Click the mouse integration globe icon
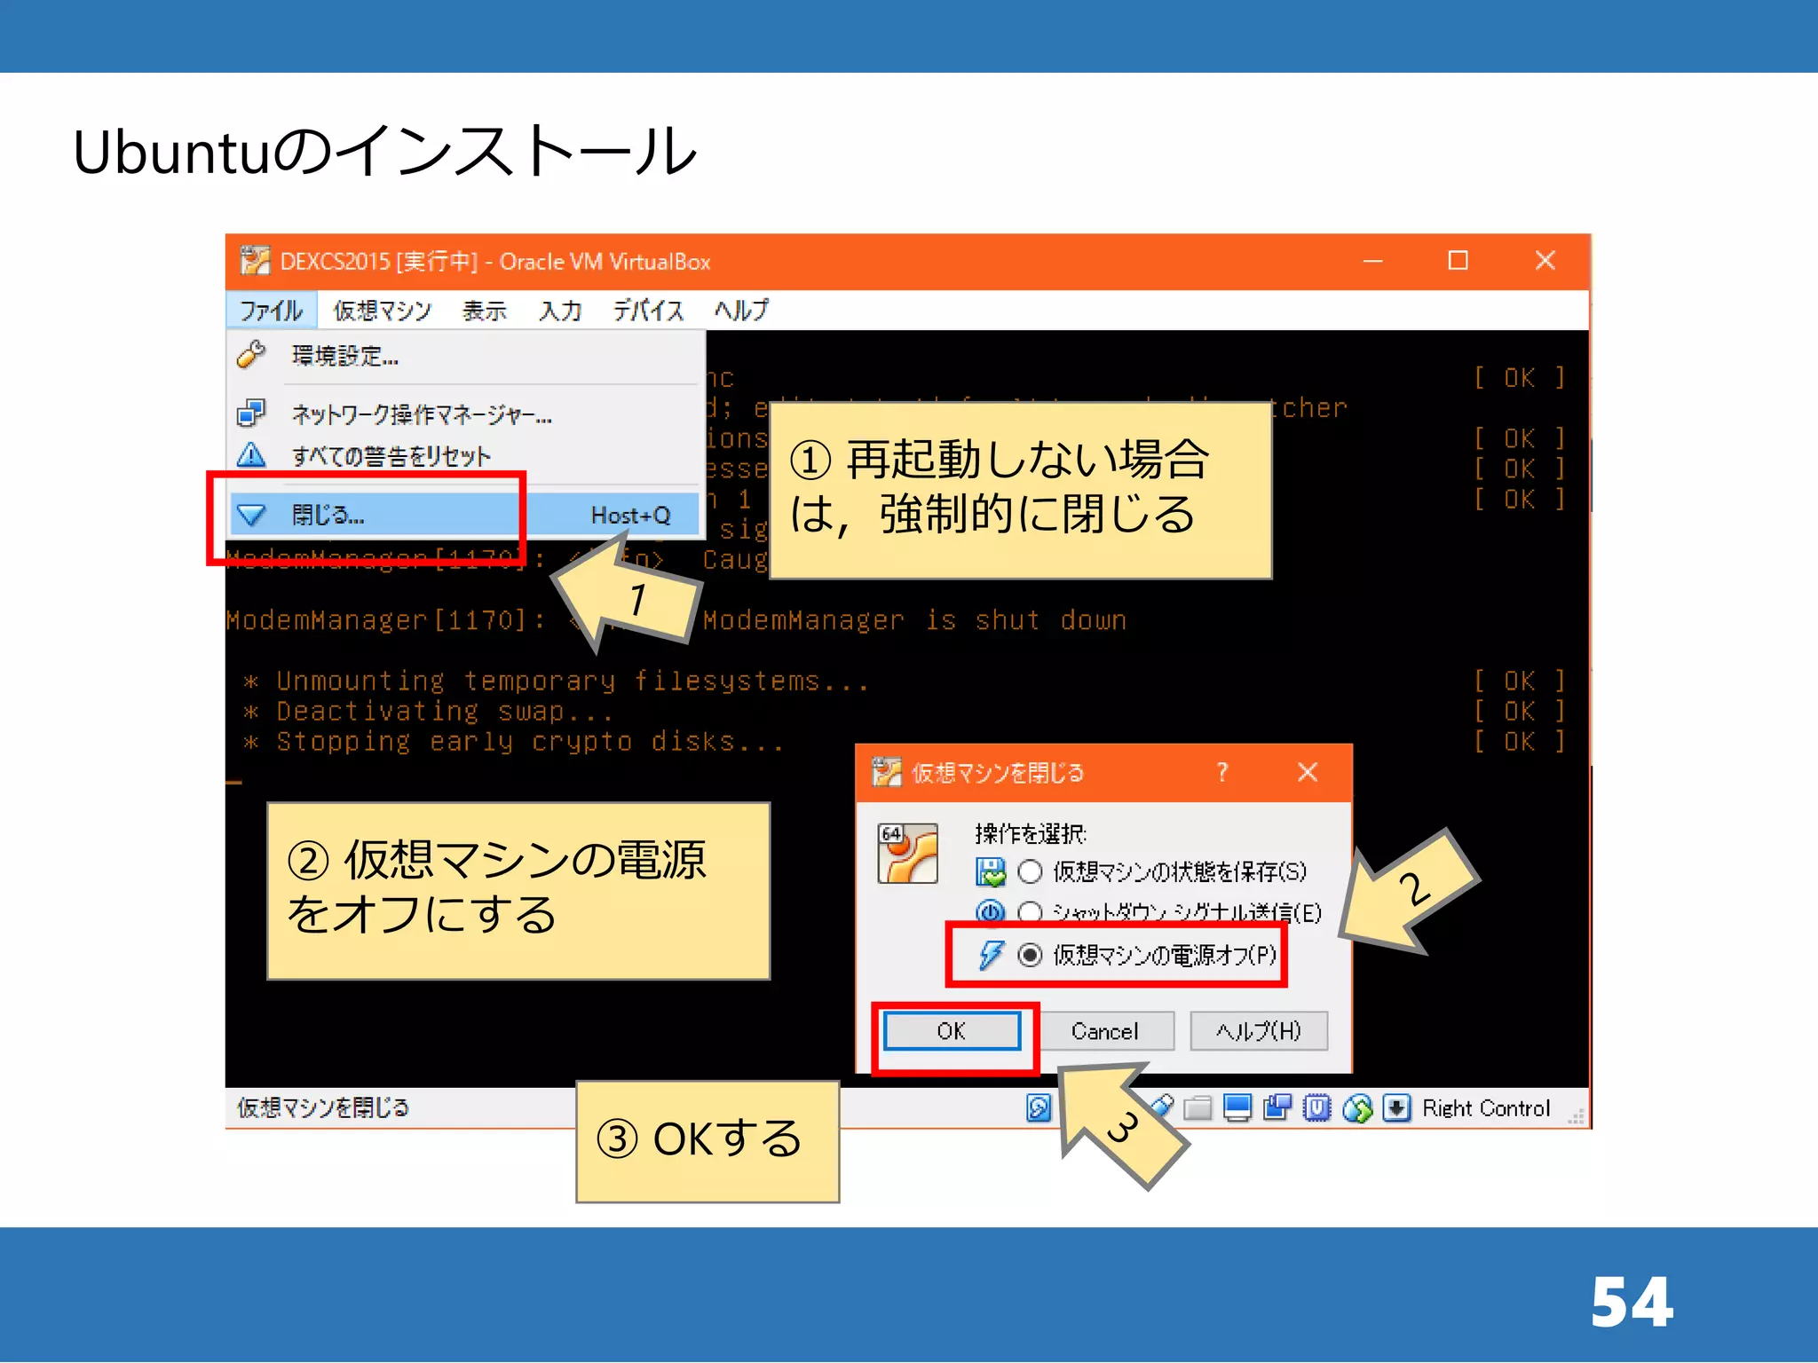Screen dimensions: 1818x1363 coord(1357,1107)
